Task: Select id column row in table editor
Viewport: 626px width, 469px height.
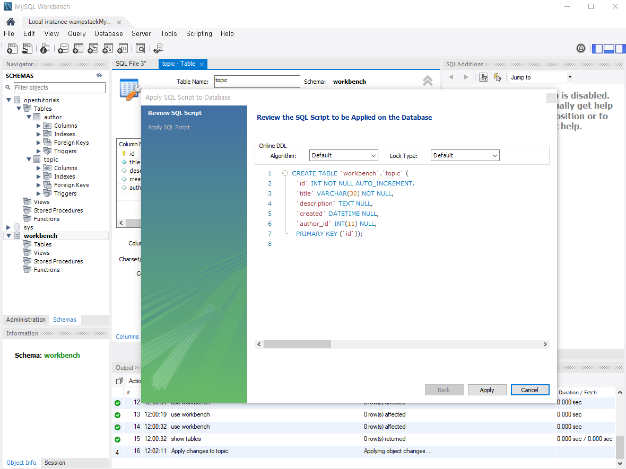Action: [129, 154]
